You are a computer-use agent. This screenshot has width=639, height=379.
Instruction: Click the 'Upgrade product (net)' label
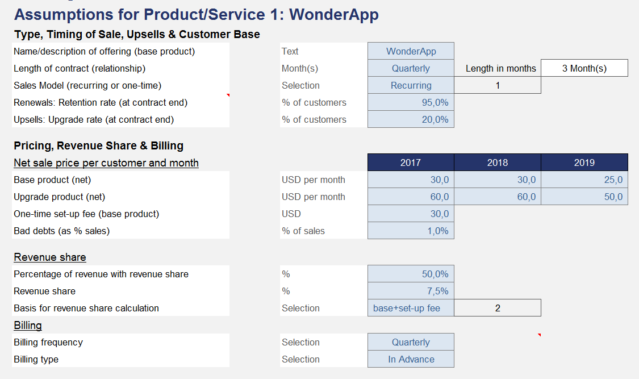pos(60,197)
